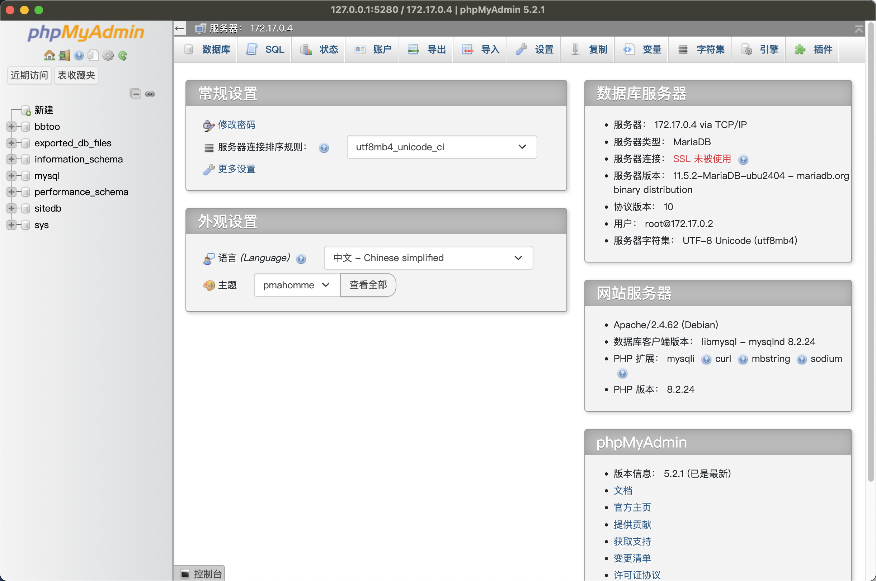The height and width of the screenshot is (581, 876).
Task: Click help icon after mysqli extension
Action: pyautogui.click(x=706, y=359)
